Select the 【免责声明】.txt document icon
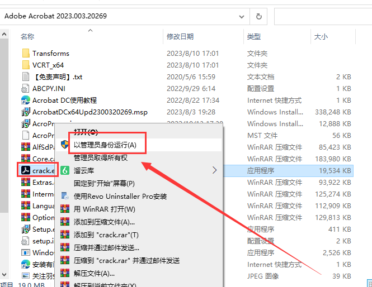This screenshot has height=287, width=372. point(26,76)
